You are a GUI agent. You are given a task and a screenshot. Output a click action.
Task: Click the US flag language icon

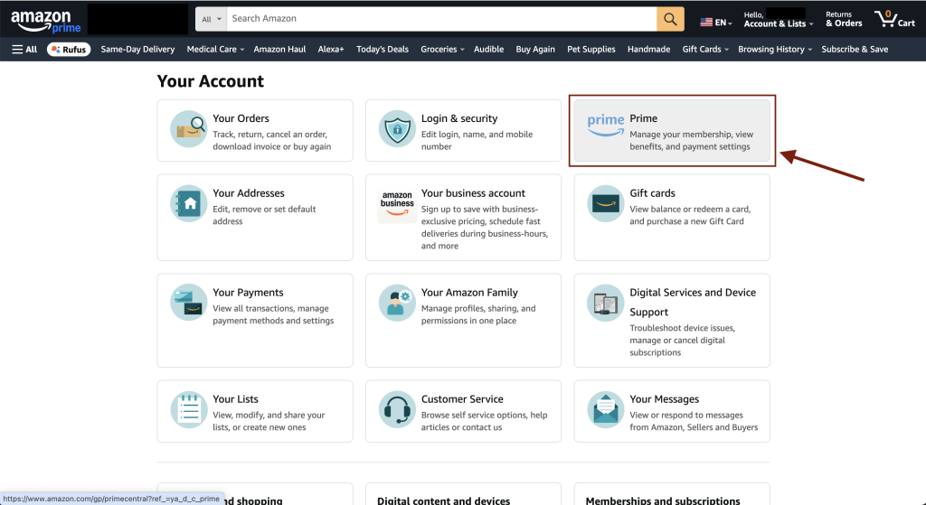pyautogui.click(x=706, y=23)
